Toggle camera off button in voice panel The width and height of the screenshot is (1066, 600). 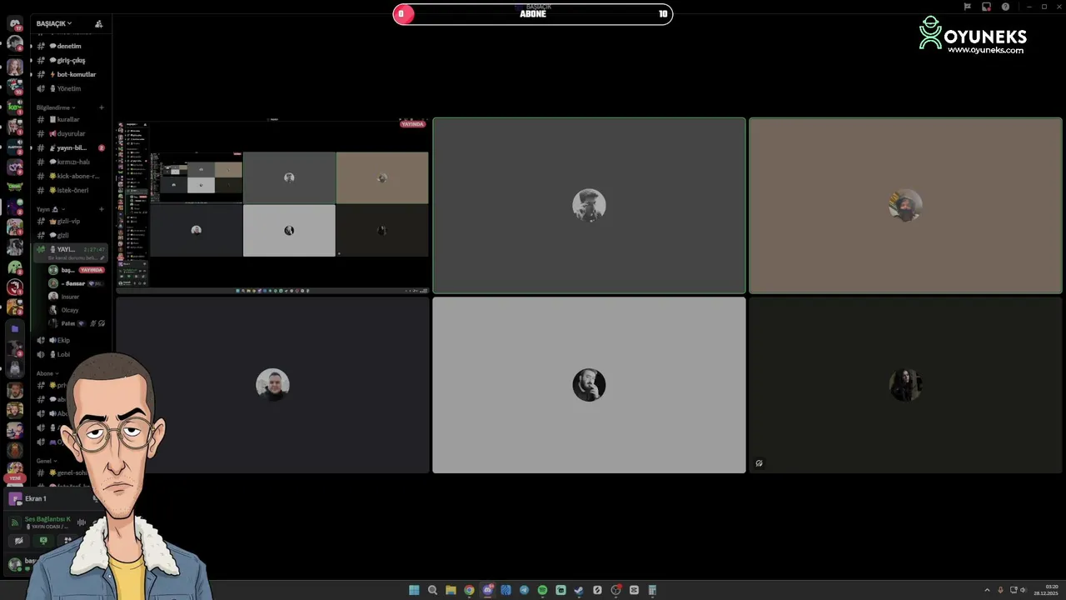[18, 541]
